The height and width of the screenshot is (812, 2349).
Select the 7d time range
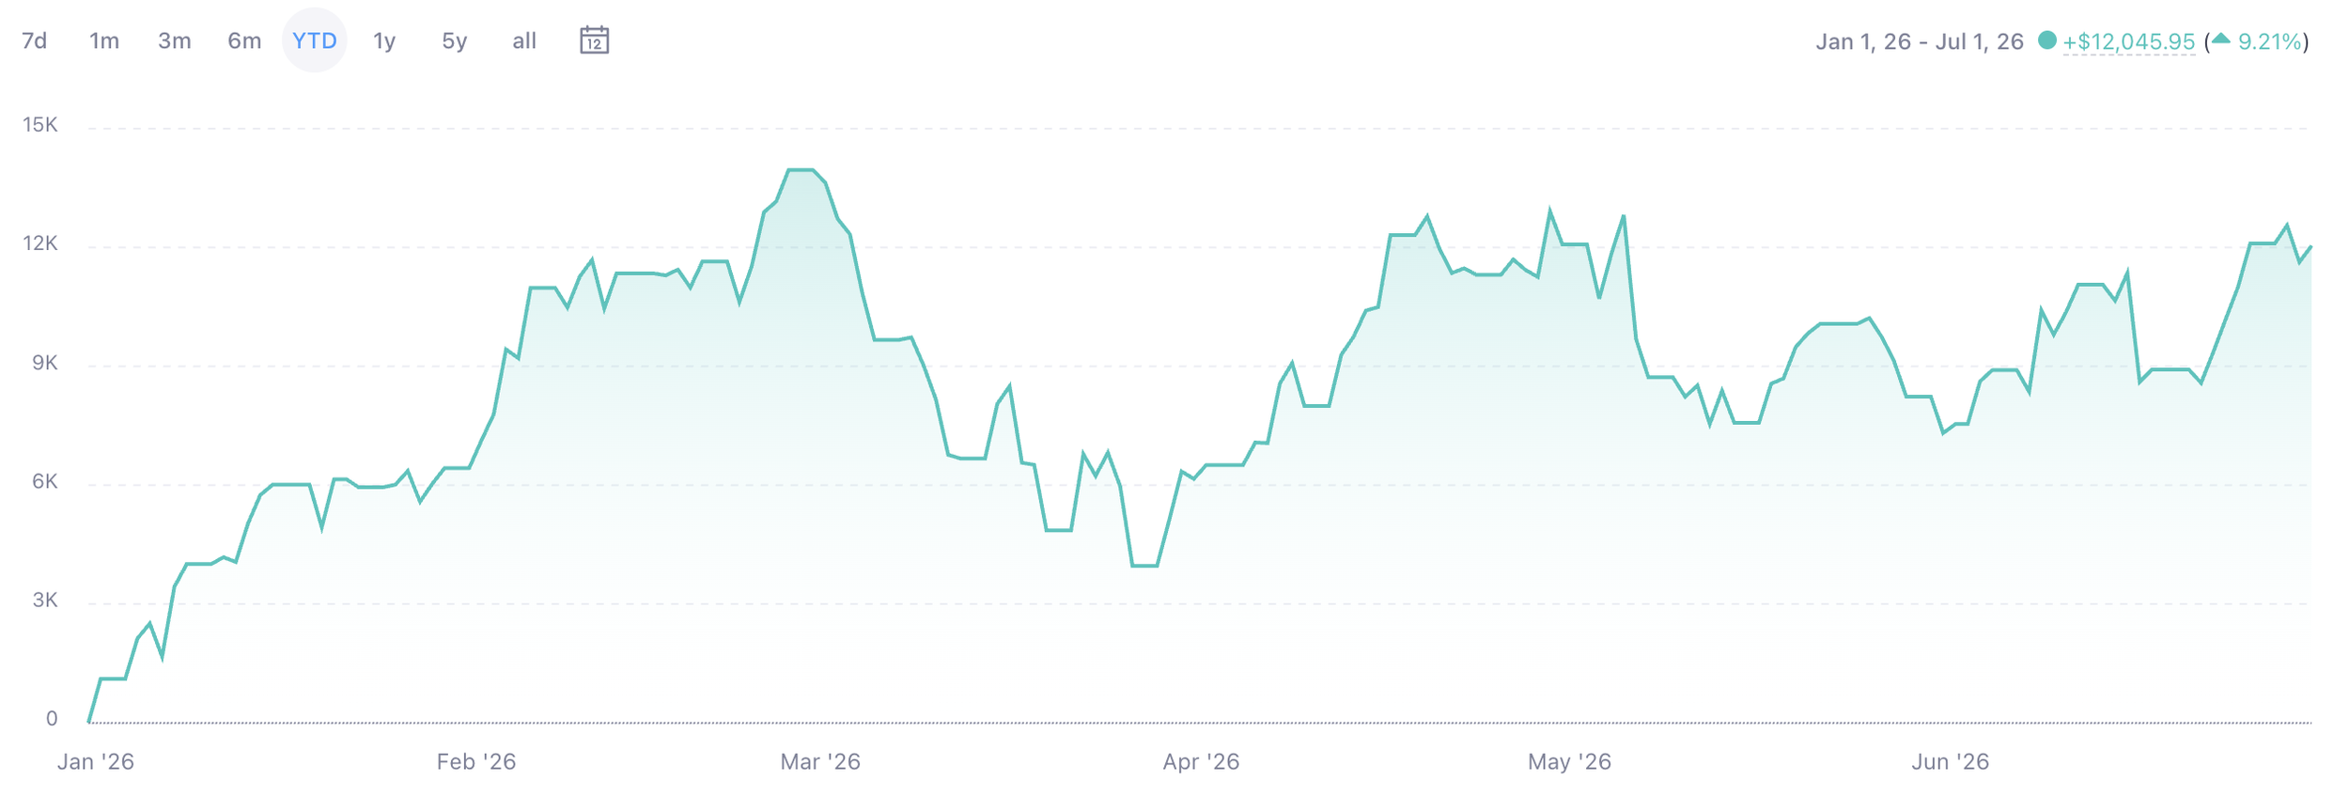(35, 40)
